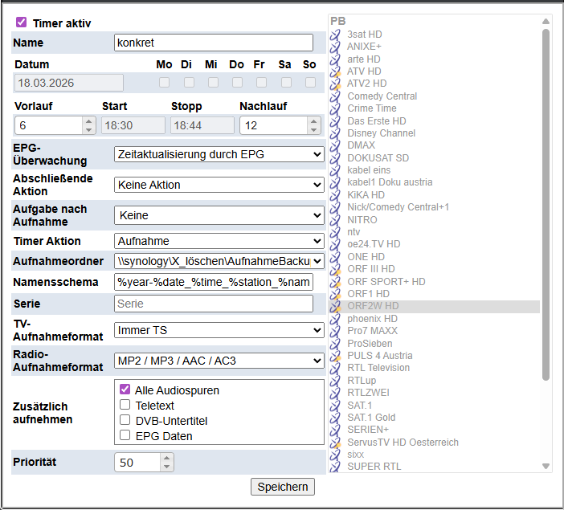The width and height of the screenshot is (564, 510).
Task: Enable Teletext recording checkbox
Action: point(125,405)
